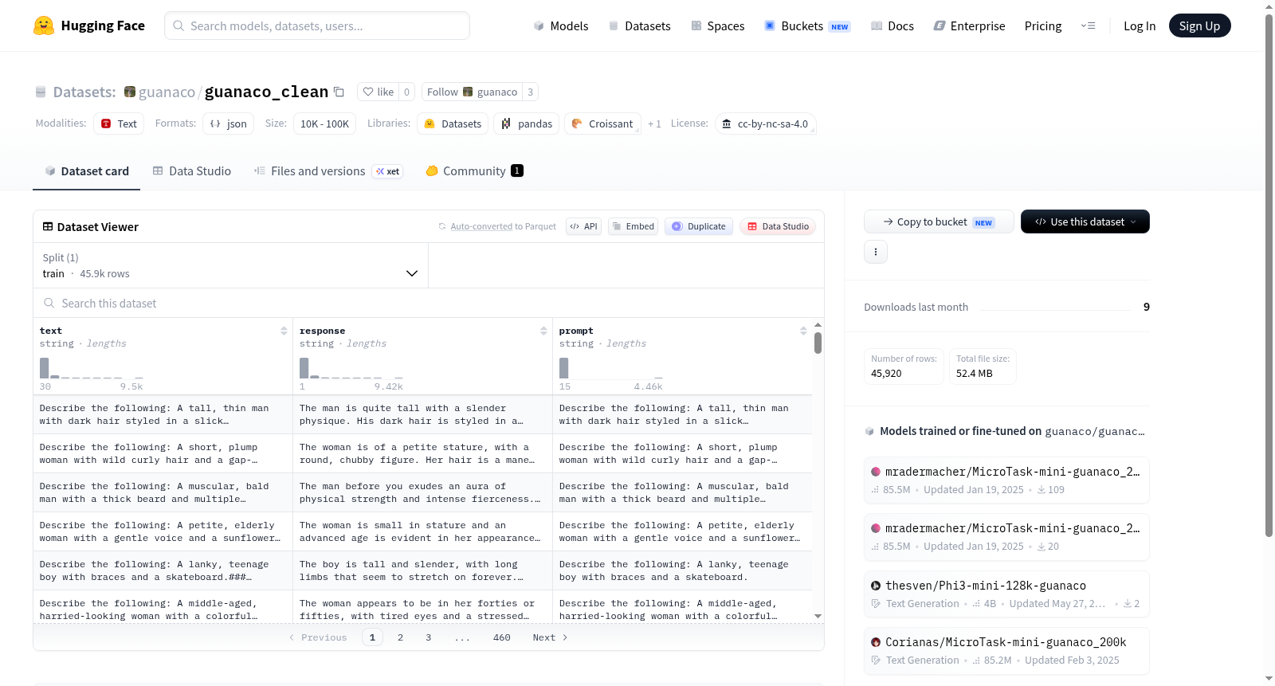
Task: Click the guanaco organization avatar
Action: pos(130,92)
